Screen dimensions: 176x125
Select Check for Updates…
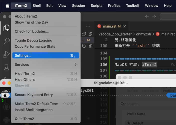(46, 31)
